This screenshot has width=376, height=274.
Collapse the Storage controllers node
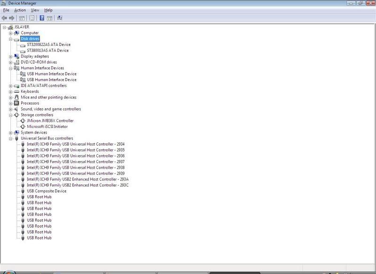pos(10,115)
